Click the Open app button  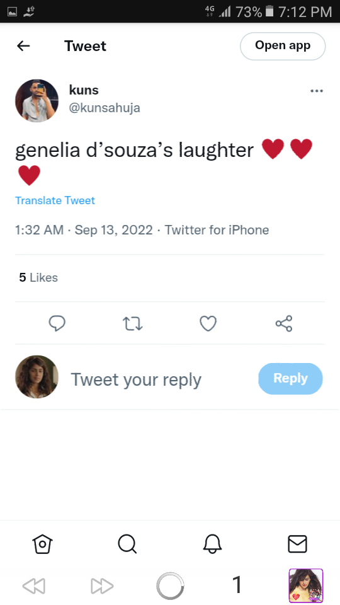point(283,46)
